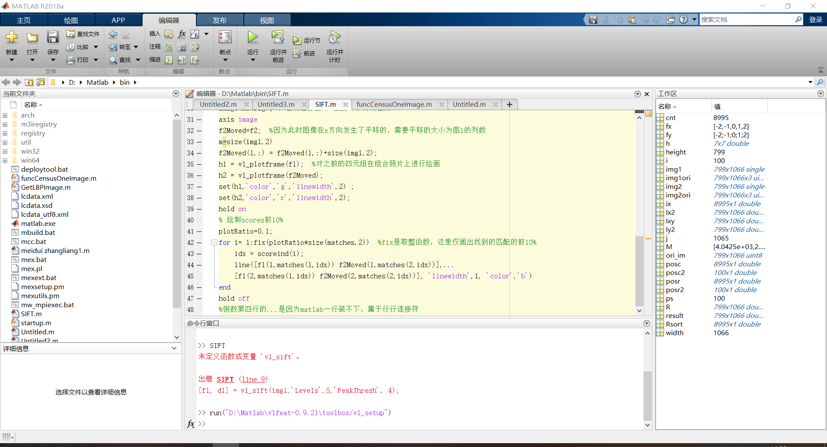Switch to the 主页 ribbon tab
This screenshot has height=447, width=827.
coord(24,20)
